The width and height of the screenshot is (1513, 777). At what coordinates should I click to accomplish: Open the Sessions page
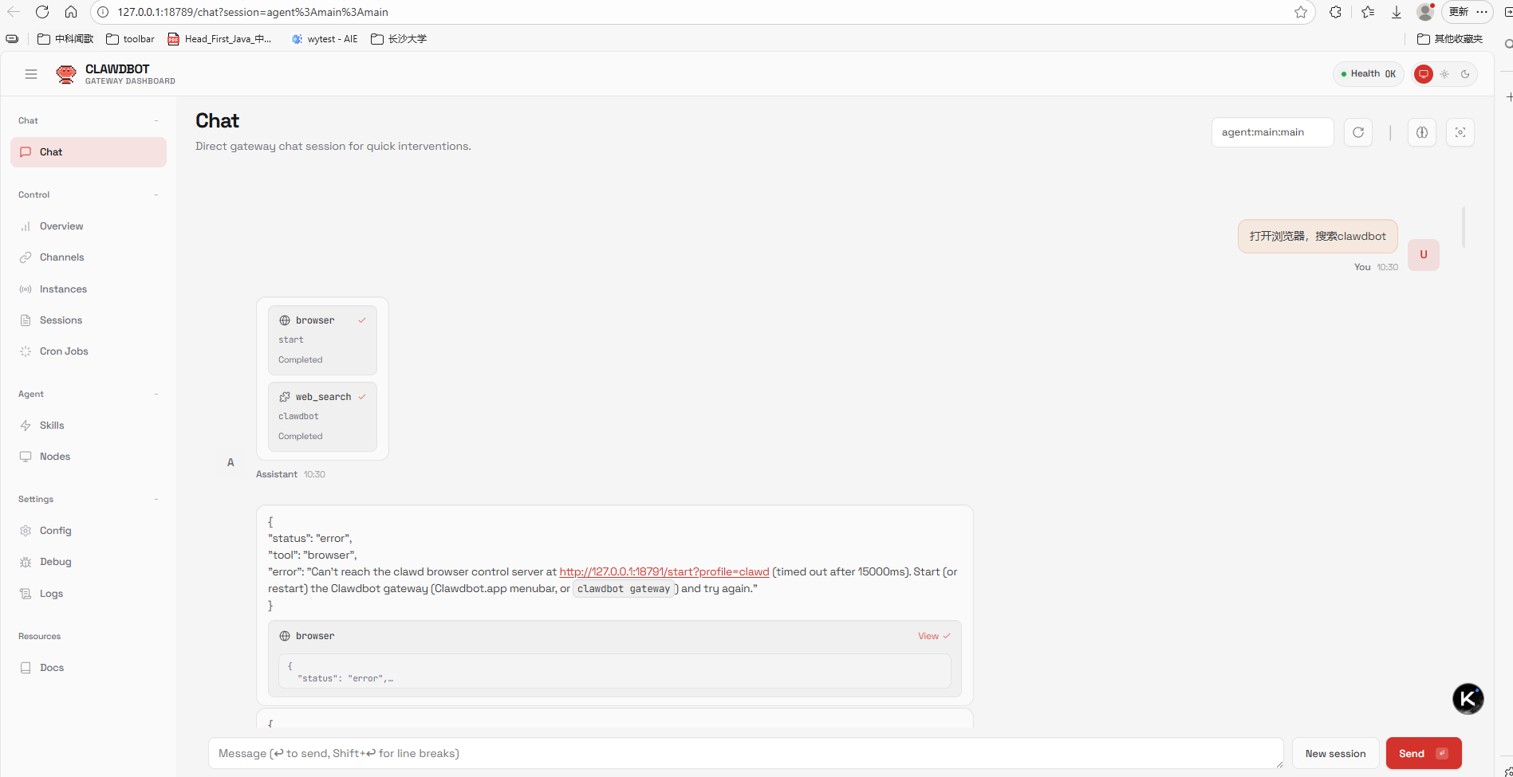click(x=89, y=320)
